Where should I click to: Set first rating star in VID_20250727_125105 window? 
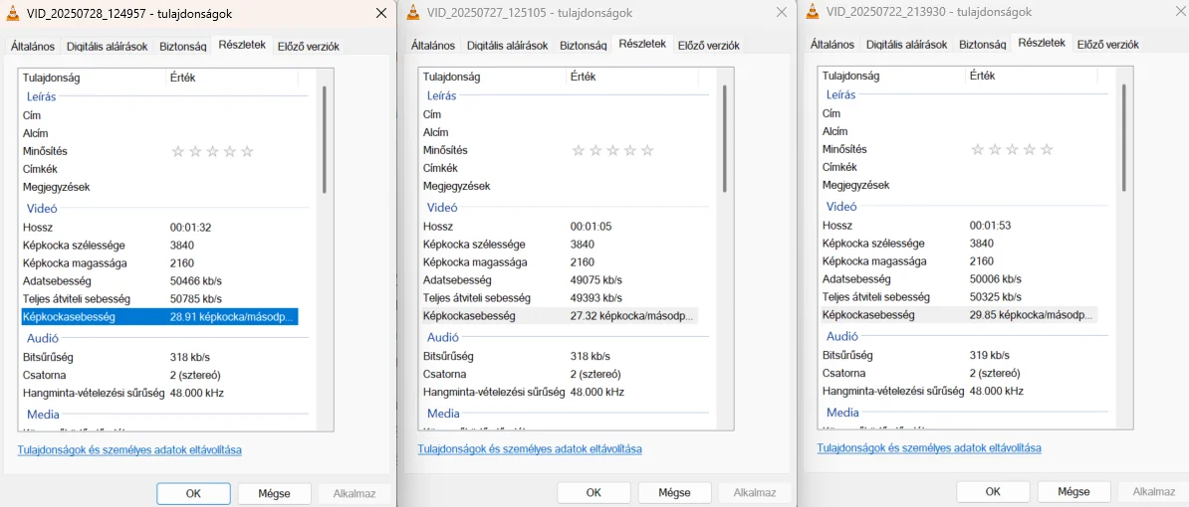coord(579,150)
